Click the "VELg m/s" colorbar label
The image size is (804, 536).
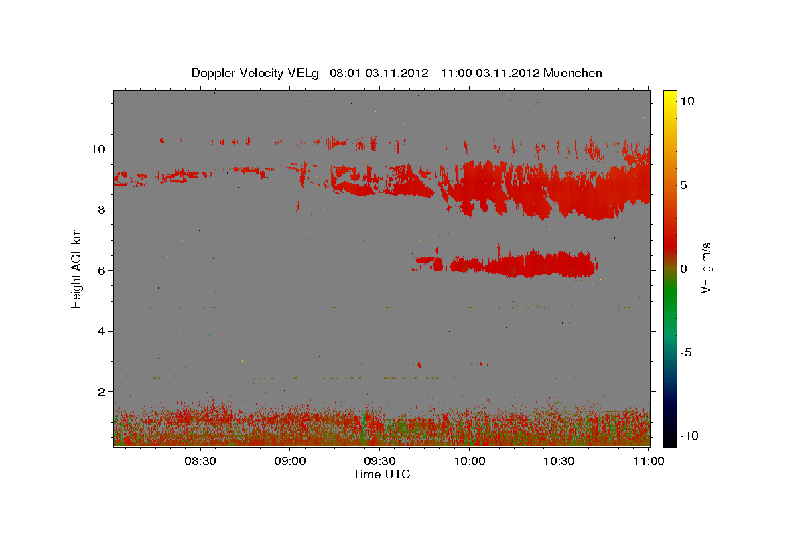tap(706, 268)
